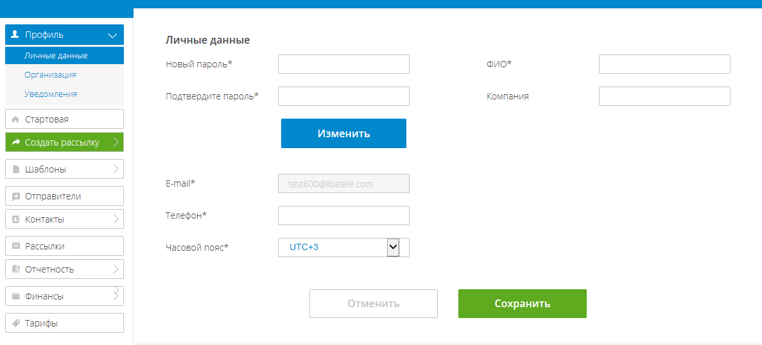Go to Уведомления in profile menu

coord(51,94)
